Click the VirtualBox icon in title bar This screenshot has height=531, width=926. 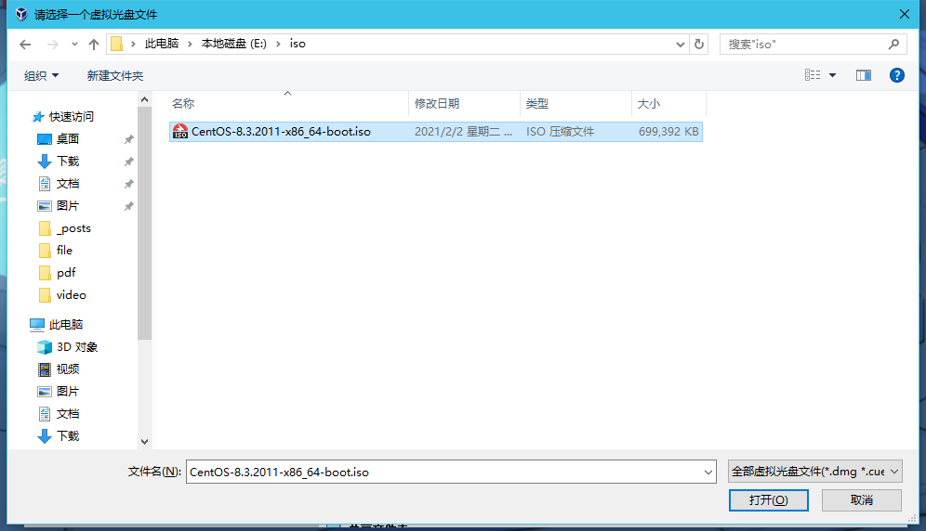21,14
